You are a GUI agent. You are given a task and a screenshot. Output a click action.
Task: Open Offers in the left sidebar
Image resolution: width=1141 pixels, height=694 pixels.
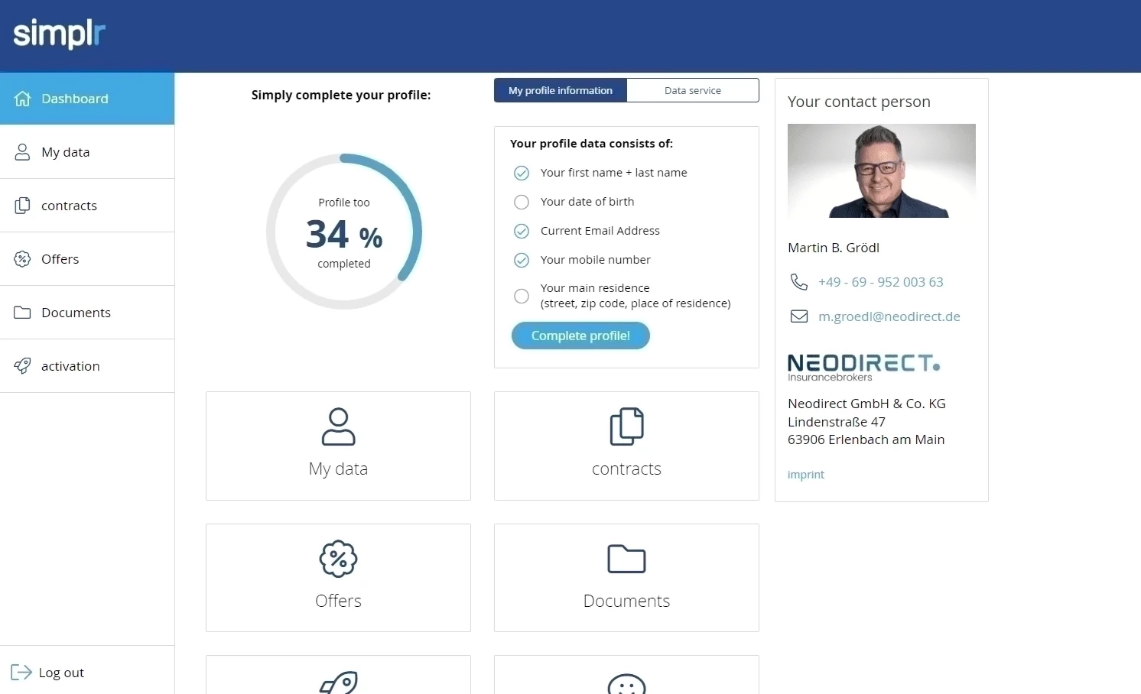pos(60,259)
